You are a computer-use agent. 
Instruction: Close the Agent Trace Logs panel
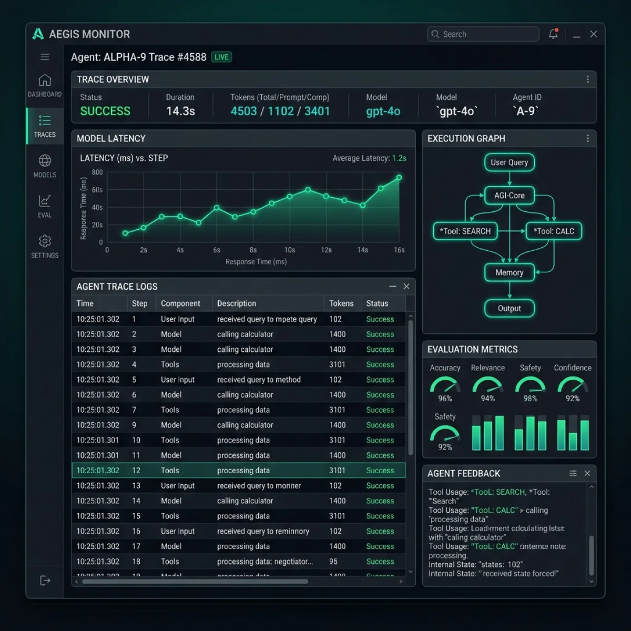point(406,286)
